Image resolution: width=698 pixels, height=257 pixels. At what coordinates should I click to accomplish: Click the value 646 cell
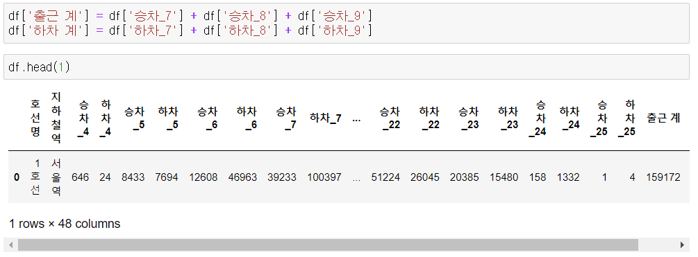(80, 177)
